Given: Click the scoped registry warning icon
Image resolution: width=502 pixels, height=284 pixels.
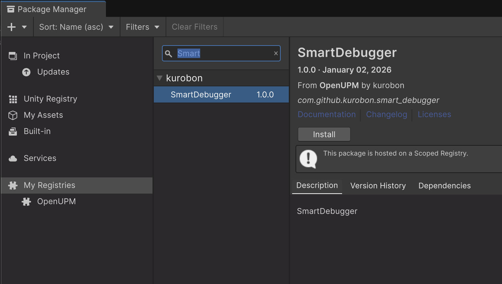Looking at the screenshot, I should (x=308, y=159).
